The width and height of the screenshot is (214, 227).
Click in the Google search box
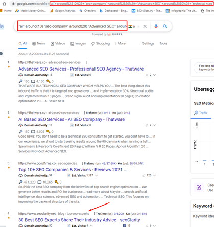[72, 26]
